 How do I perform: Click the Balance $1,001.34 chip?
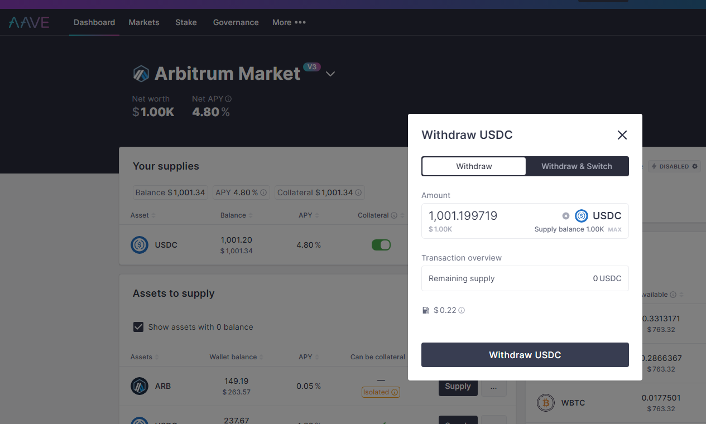(170, 192)
